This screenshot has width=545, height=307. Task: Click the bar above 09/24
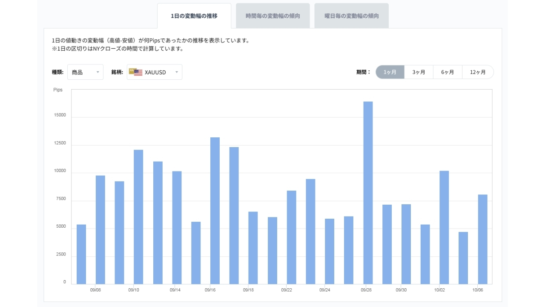click(x=330, y=251)
